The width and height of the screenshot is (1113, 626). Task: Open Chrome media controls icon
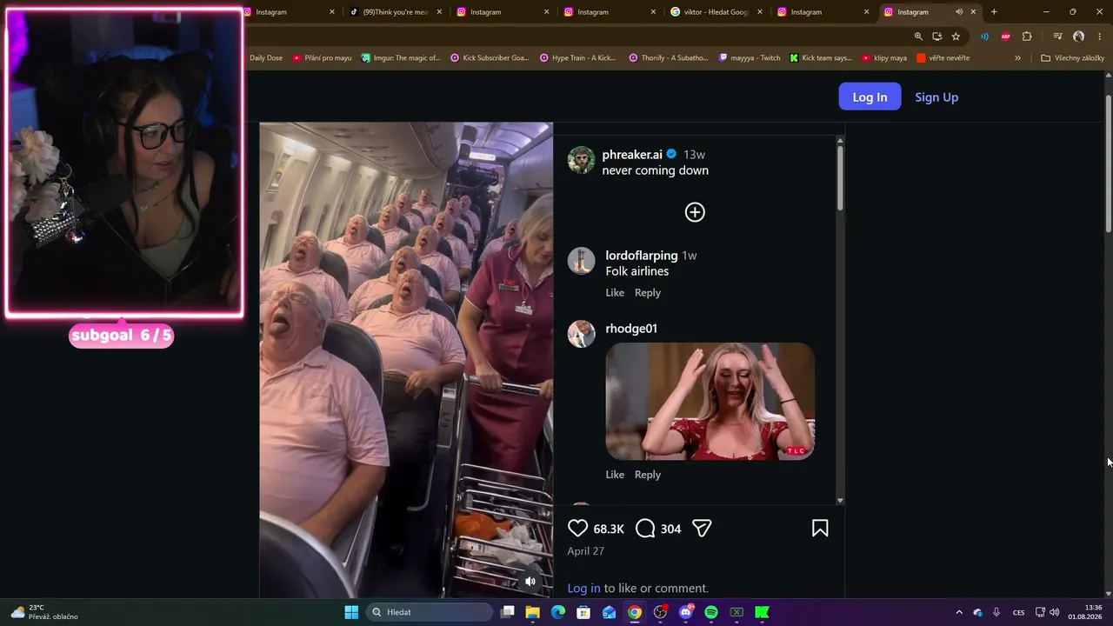tap(1057, 37)
